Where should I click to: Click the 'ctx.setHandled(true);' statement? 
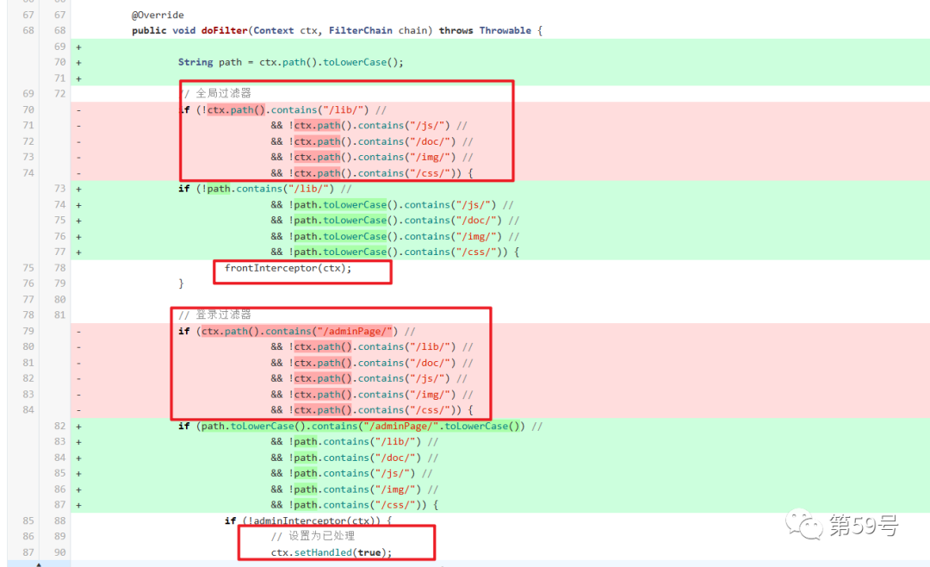[332, 552]
